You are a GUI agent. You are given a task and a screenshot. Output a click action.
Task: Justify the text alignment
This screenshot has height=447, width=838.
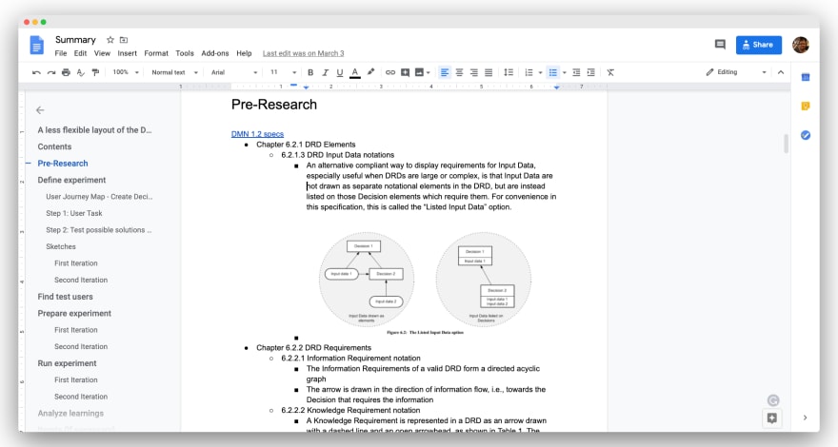[x=489, y=72]
